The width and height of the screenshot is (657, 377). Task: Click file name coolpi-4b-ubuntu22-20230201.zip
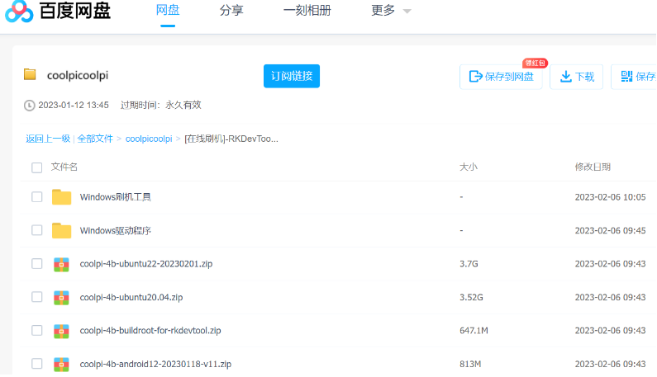[146, 264]
